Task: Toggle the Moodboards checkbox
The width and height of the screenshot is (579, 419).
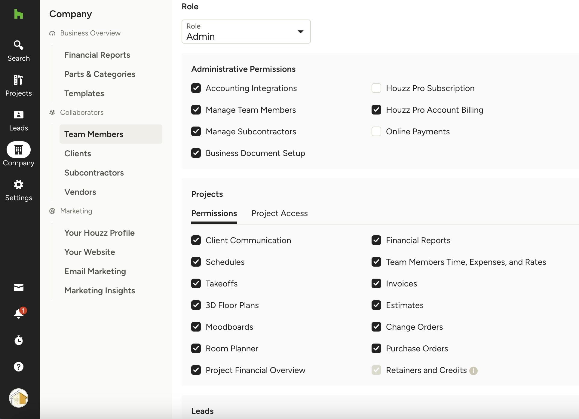Action: click(x=196, y=327)
